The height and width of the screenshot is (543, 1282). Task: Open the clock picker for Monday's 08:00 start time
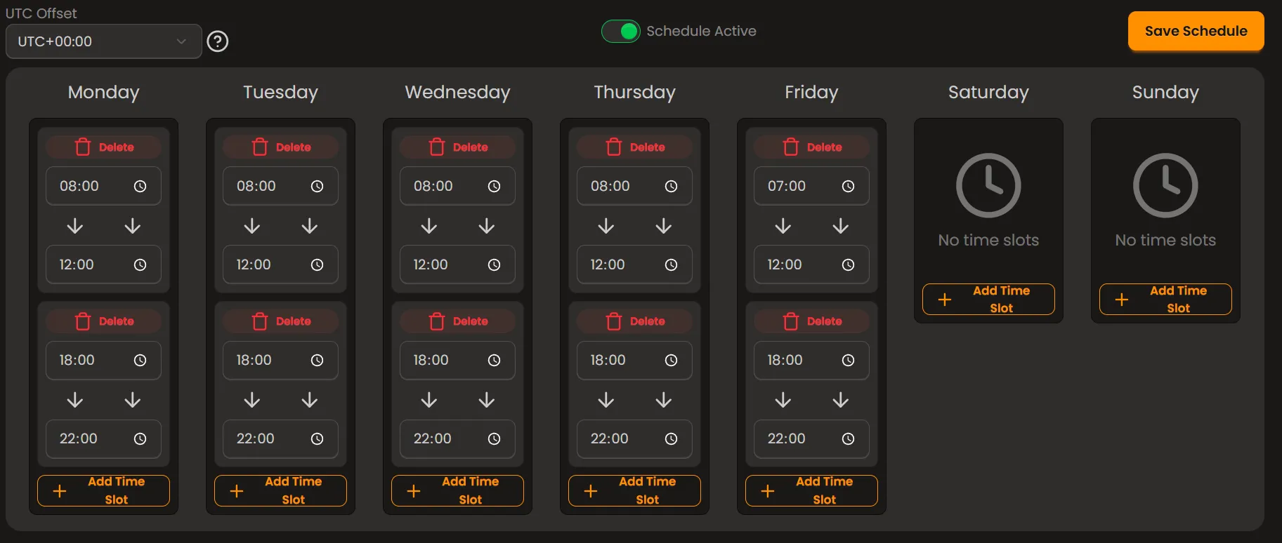pos(140,185)
